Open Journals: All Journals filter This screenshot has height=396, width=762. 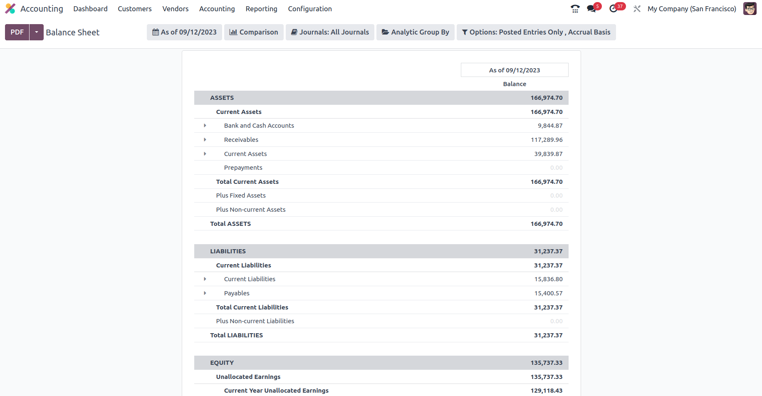click(x=330, y=32)
